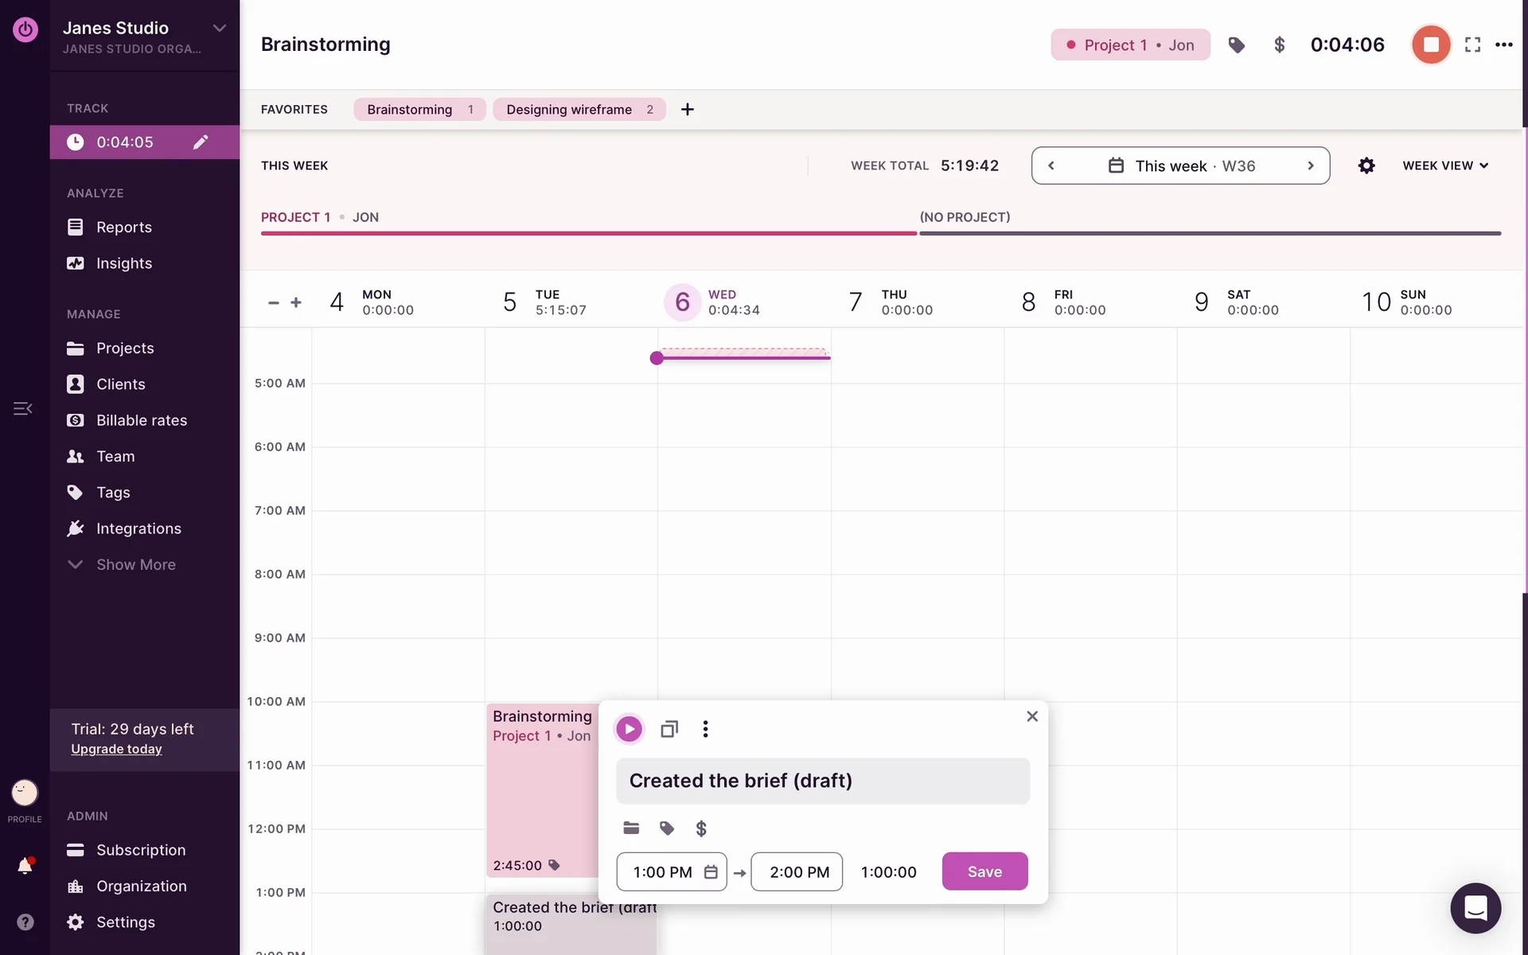Save the time entry
Image resolution: width=1528 pixels, height=955 pixels.
tap(984, 871)
